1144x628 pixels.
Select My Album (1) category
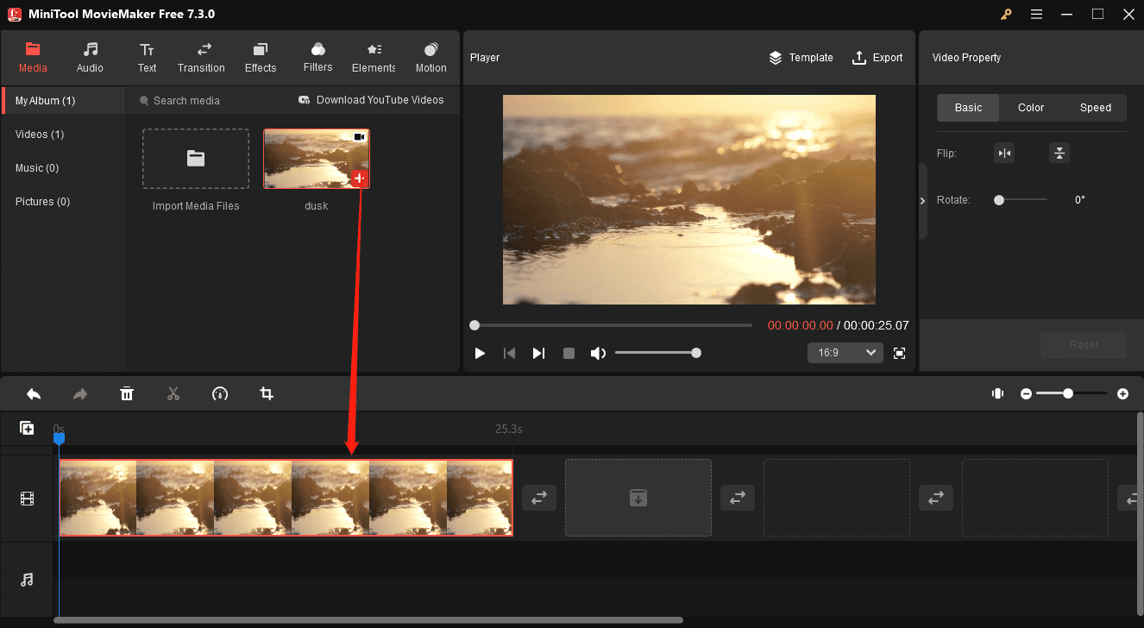point(65,101)
